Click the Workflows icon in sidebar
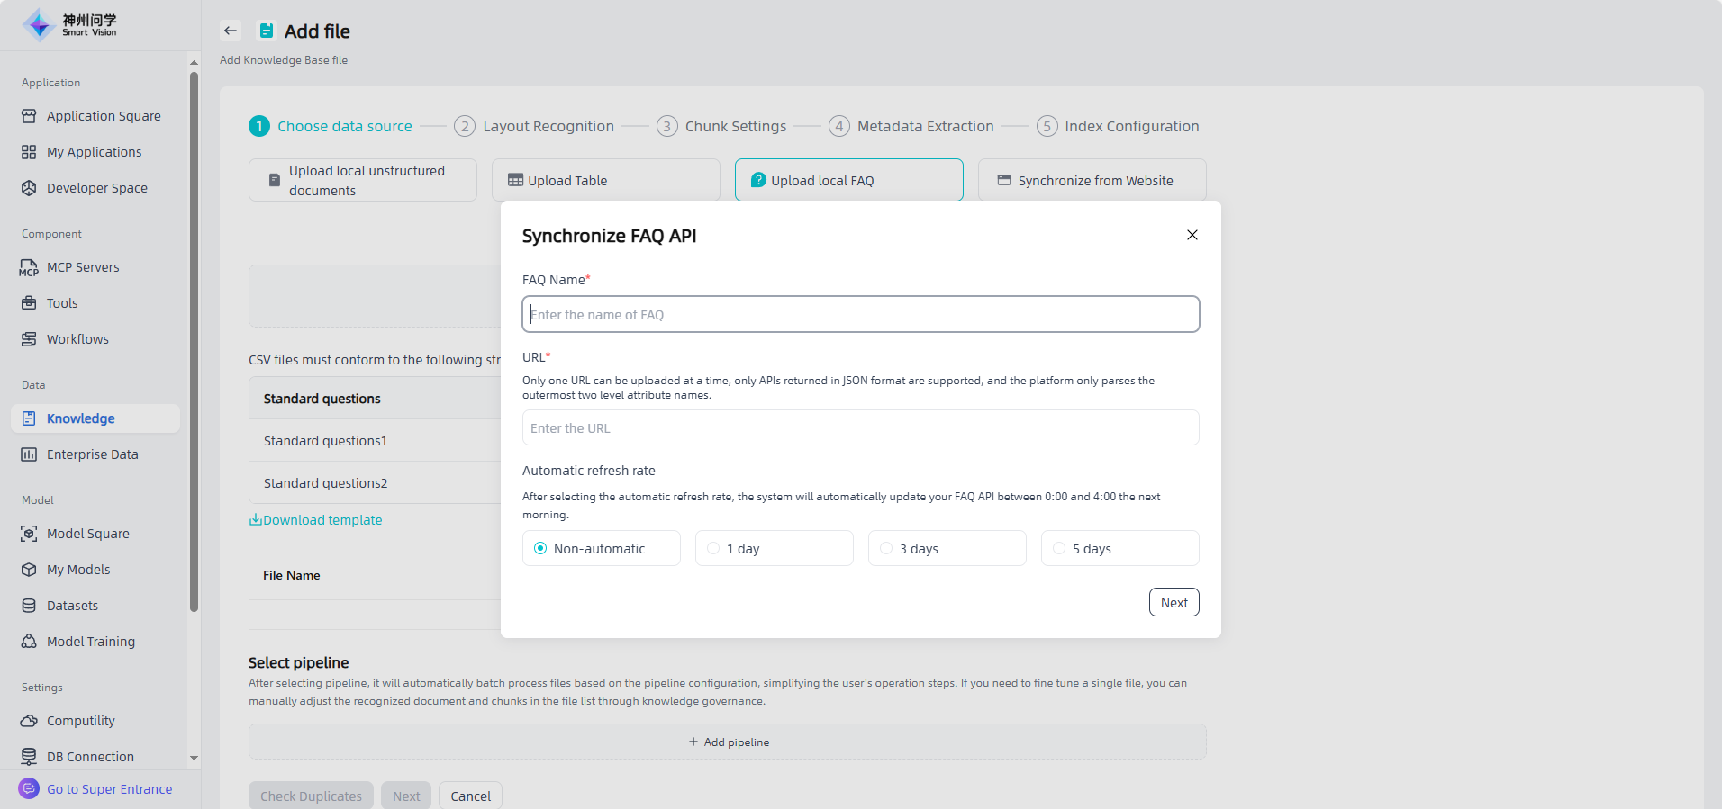This screenshot has width=1722, height=809. pyautogui.click(x=29, y=339)
